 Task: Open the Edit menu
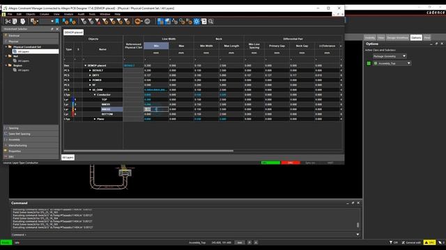[19, 14]
